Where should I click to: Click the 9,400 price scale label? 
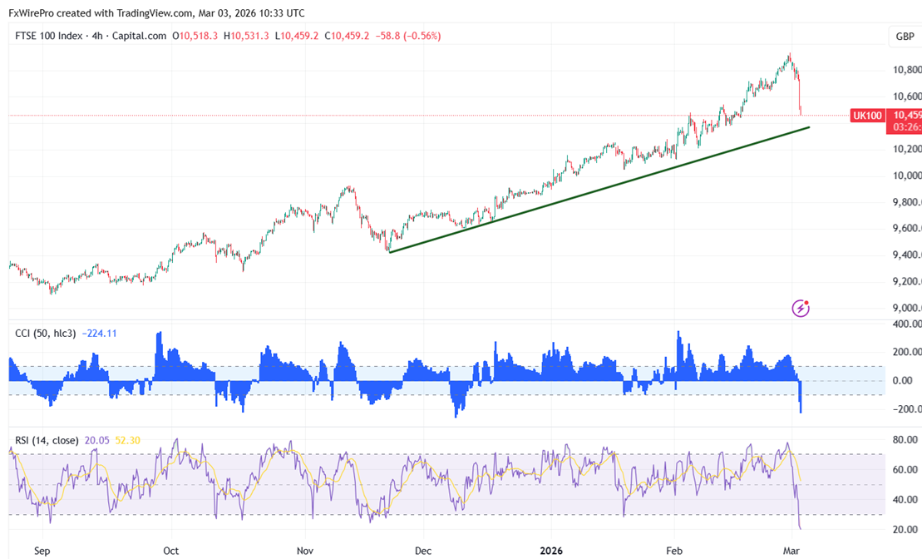point(907,255)
